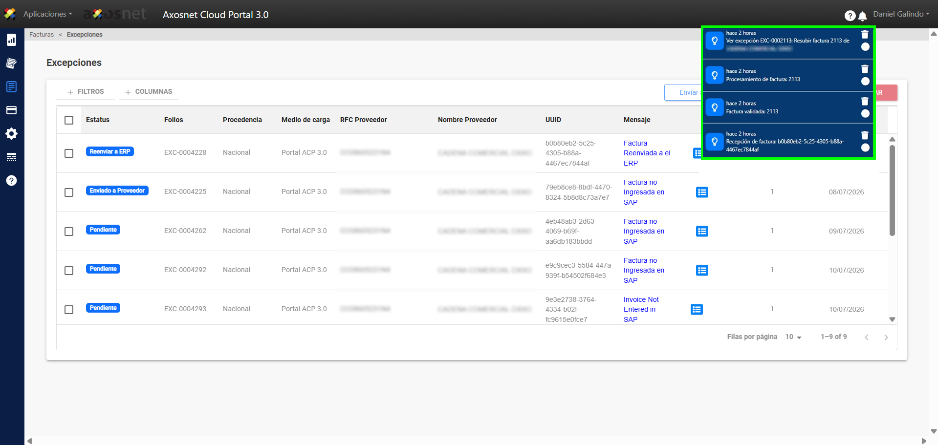
Task: Sort by Folios column header
Action: click(174, 120)
